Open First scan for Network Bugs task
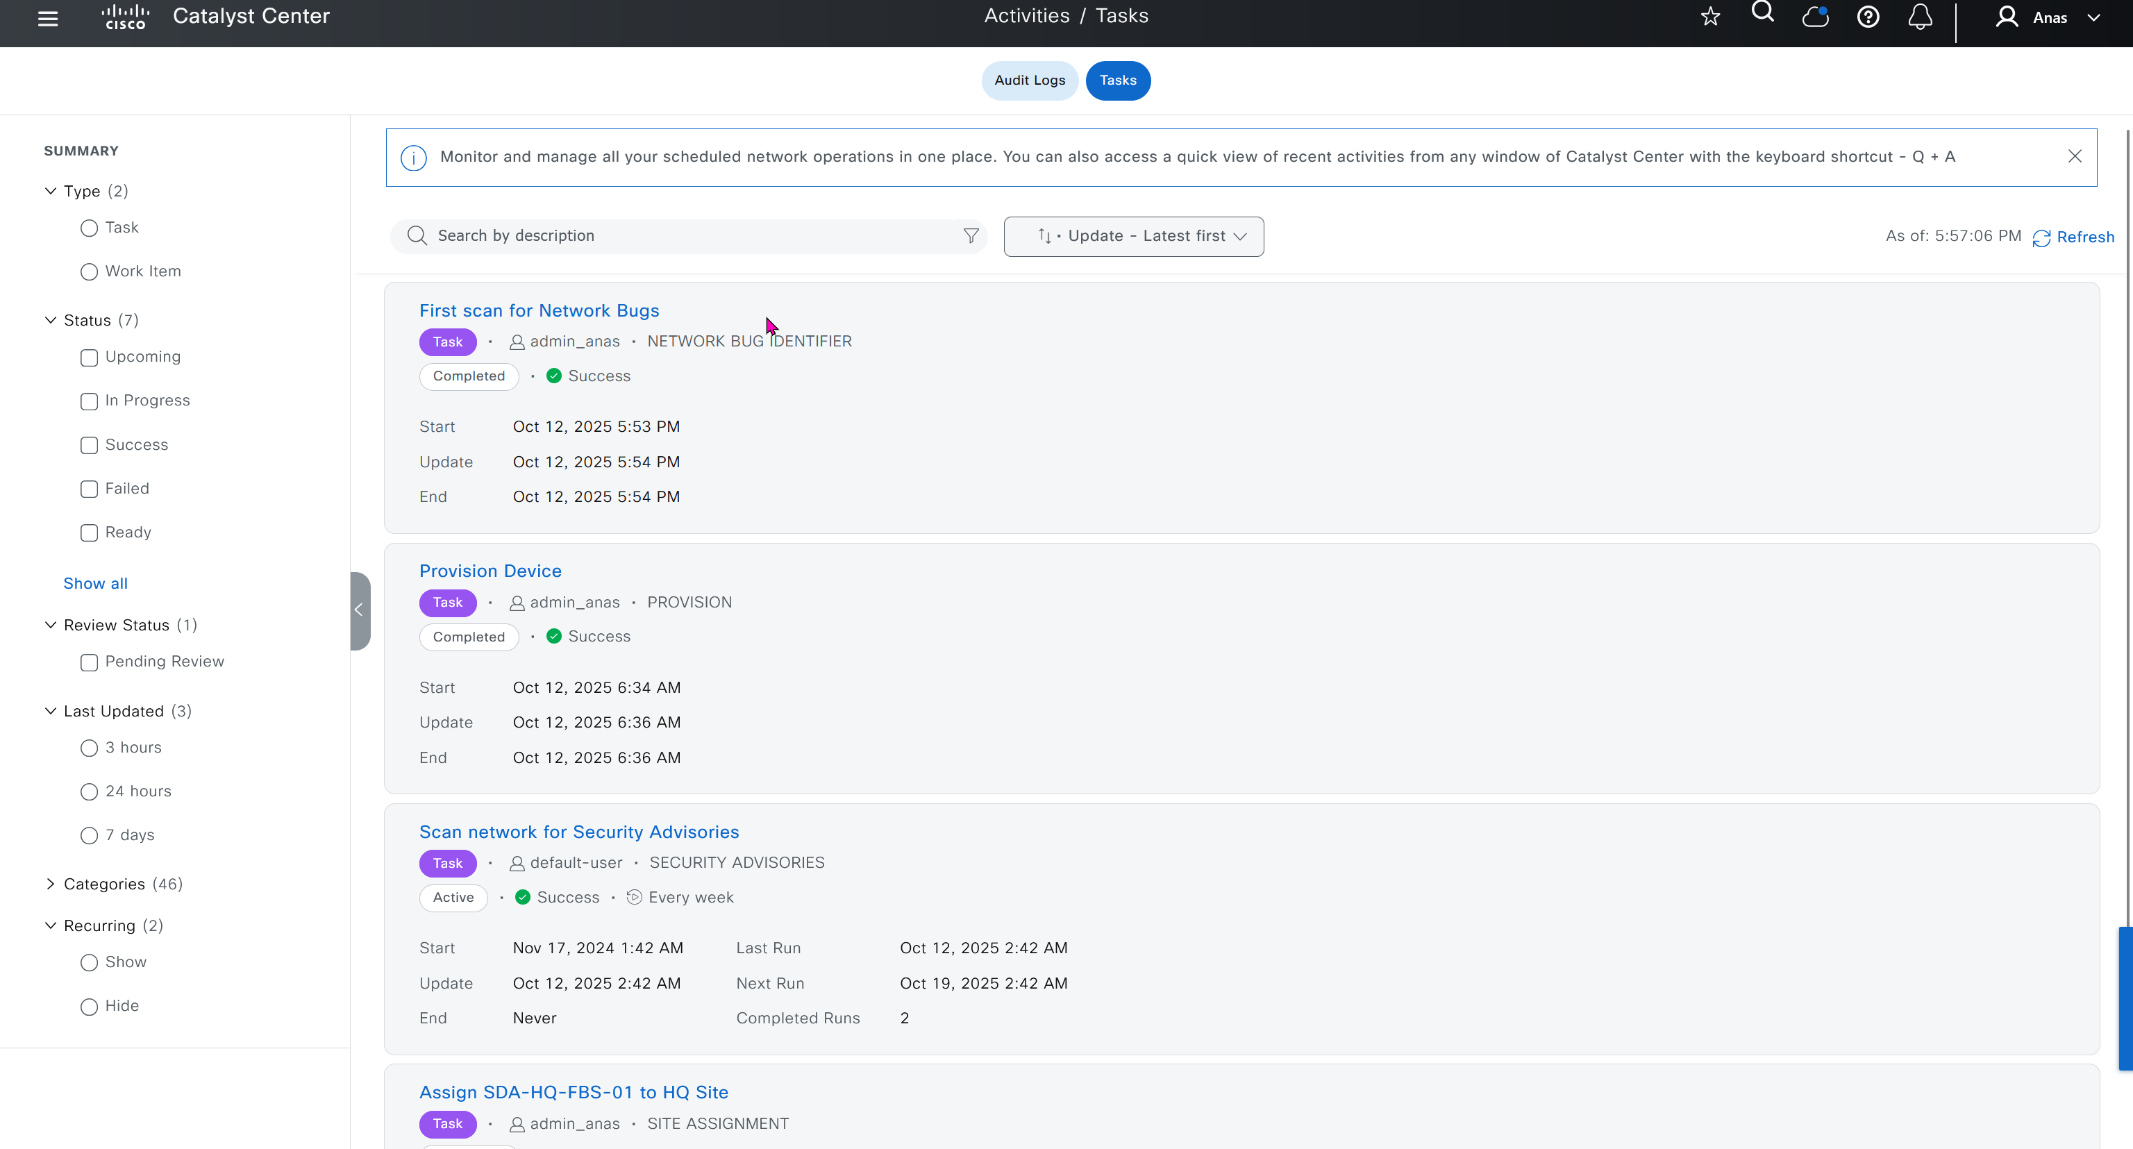2133x1149 pixels. click(x=538, y=310)
